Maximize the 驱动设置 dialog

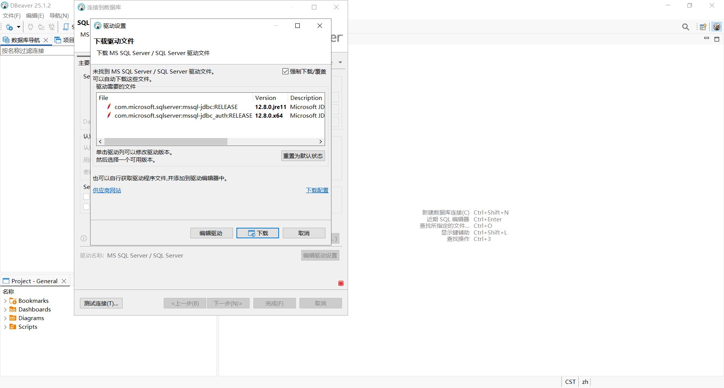(298, 26)
